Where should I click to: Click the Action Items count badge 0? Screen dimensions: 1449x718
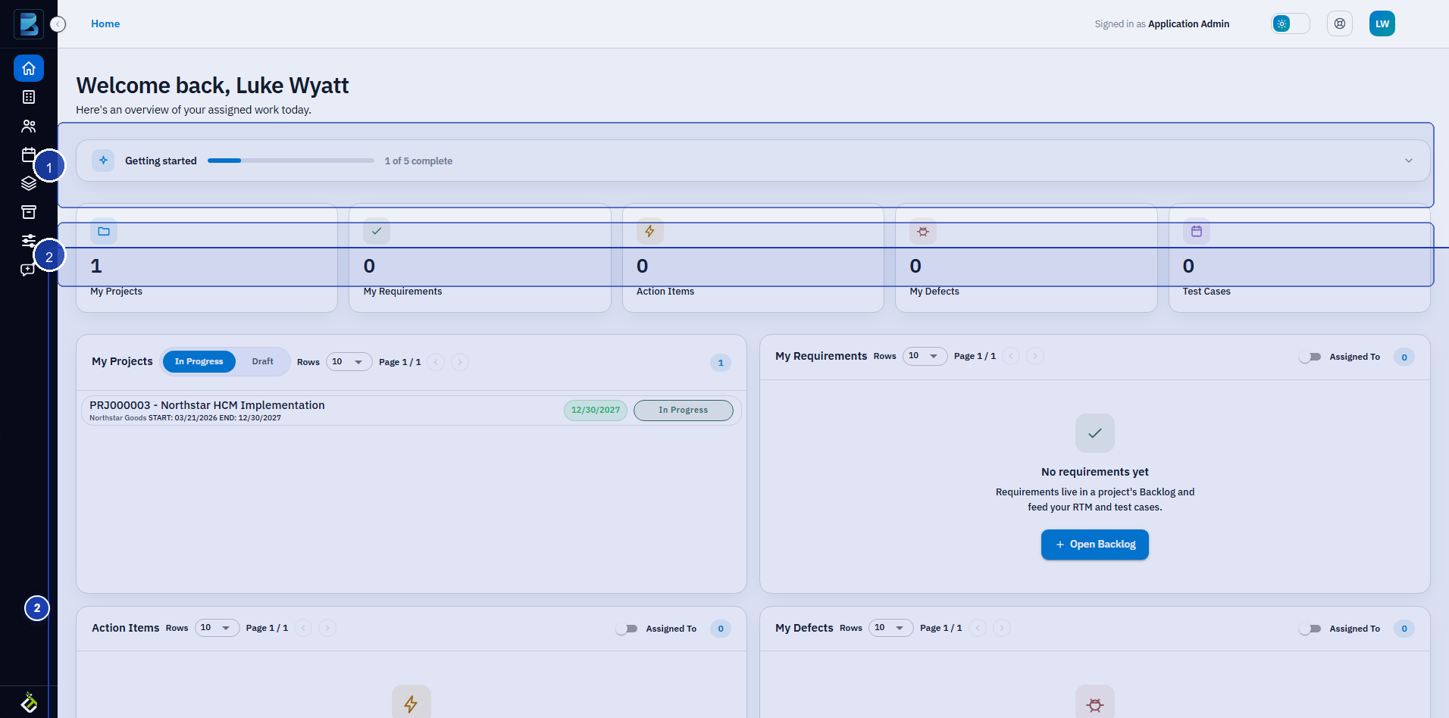pyautogui.click(x=721, y=629)
